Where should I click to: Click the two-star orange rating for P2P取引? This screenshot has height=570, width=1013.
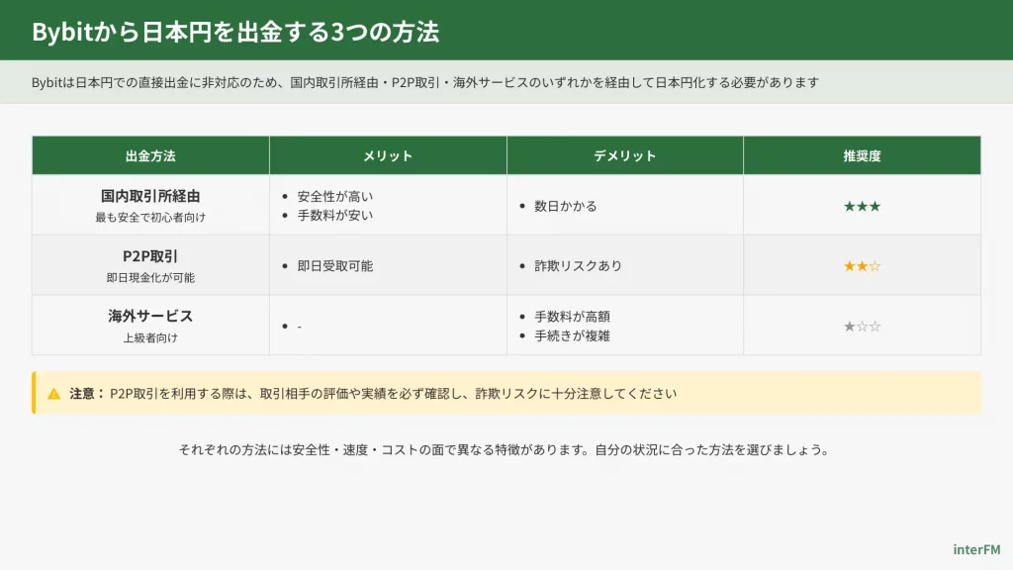coord(862,265)
